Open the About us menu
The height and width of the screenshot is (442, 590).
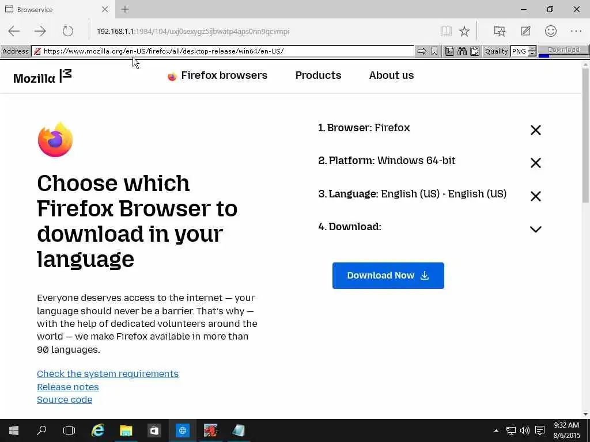click(391, 75)
